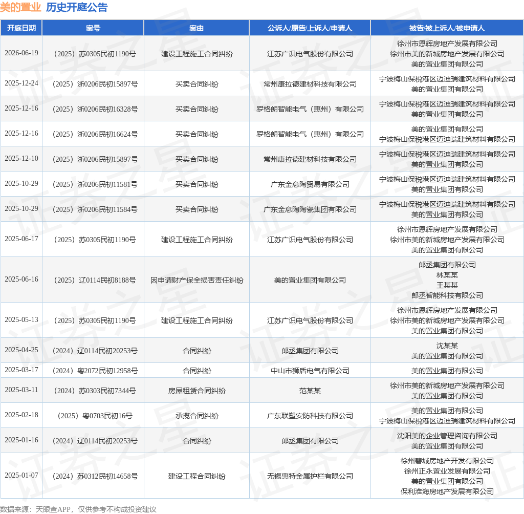Click the date 2025-06-17

click(x=21, y=239)
